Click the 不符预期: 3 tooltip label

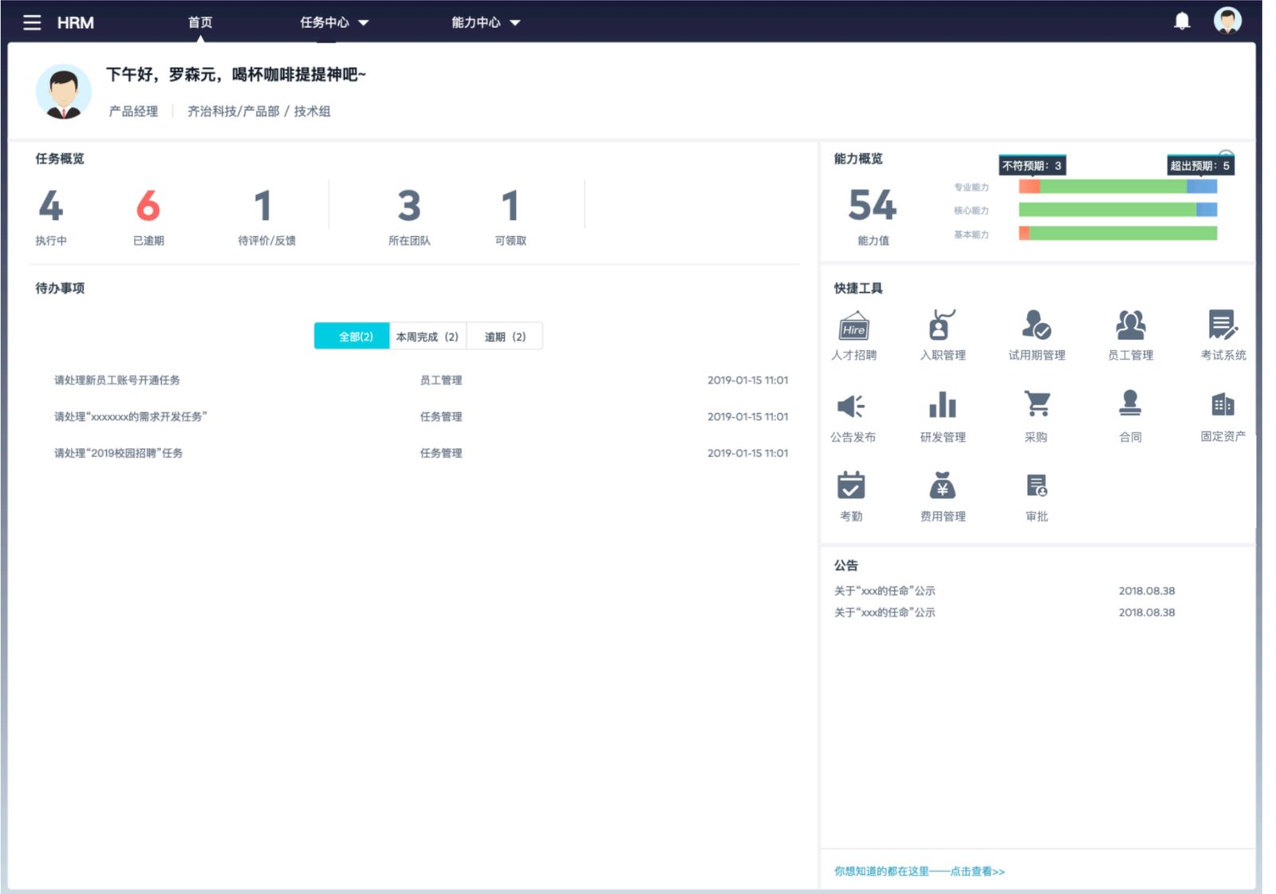pyautogui.click(x=1032, y=166)
